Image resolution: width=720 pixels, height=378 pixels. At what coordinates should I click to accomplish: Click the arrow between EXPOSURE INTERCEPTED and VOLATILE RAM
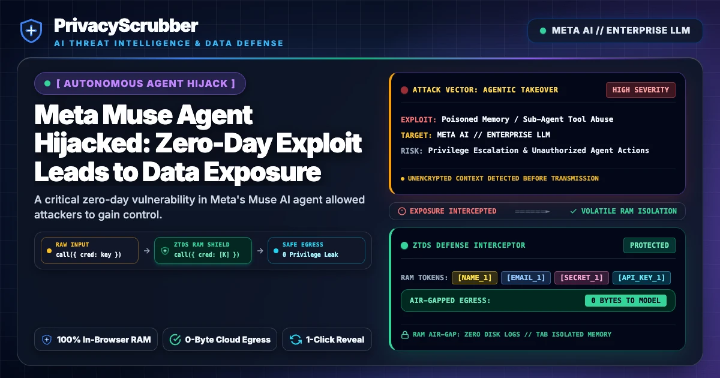coord(532,211)
